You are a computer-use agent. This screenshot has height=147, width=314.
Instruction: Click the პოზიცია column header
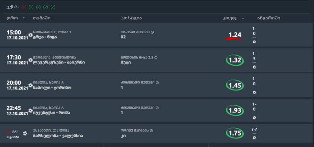pos(131,18)
